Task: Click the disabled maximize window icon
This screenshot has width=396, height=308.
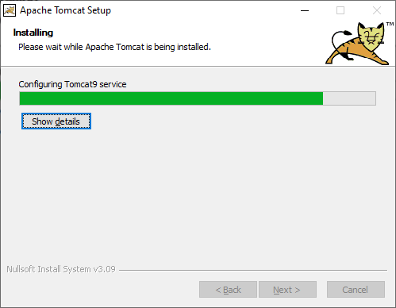Action: (x=340, y=10)
